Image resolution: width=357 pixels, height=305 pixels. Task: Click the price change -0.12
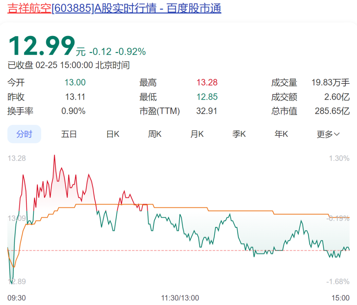(x=100, y=51)
